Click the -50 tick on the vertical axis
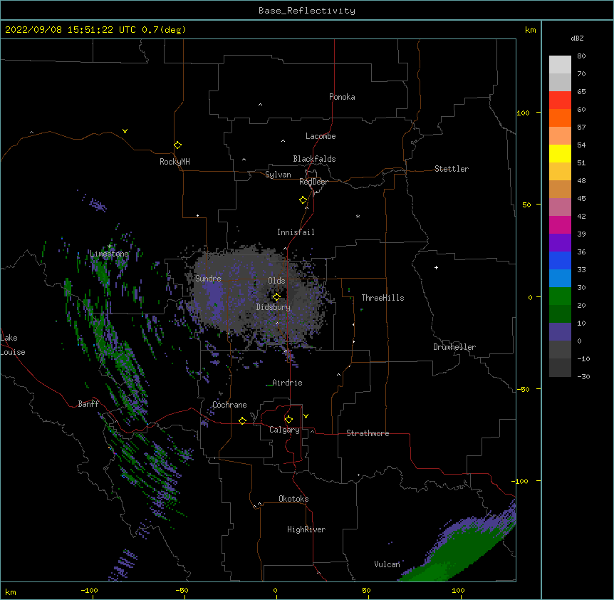Screen dimensions: 614x600 pos(523,389)
